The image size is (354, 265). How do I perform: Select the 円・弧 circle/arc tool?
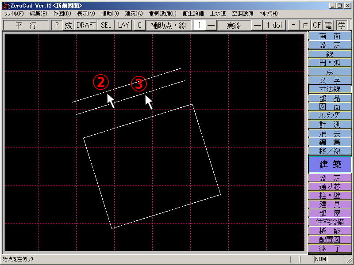[x=330, y=62]
